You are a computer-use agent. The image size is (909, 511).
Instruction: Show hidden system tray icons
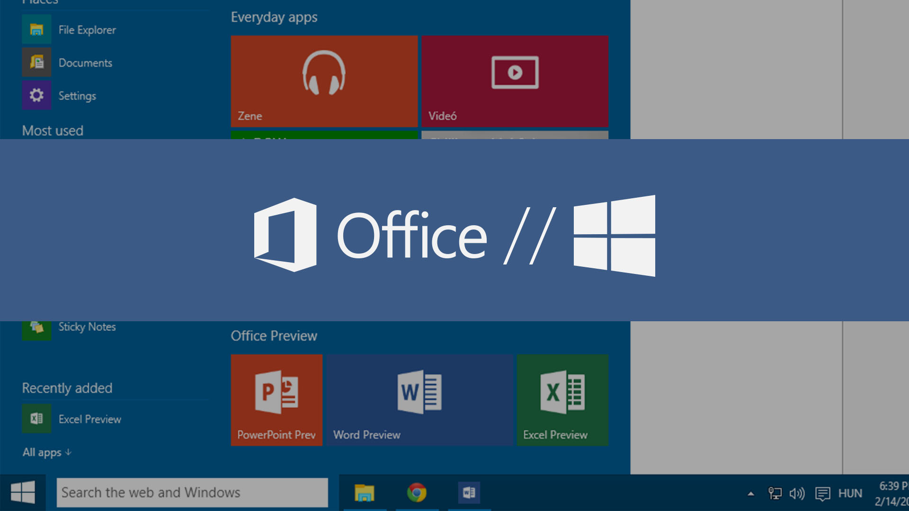point(751,494)
